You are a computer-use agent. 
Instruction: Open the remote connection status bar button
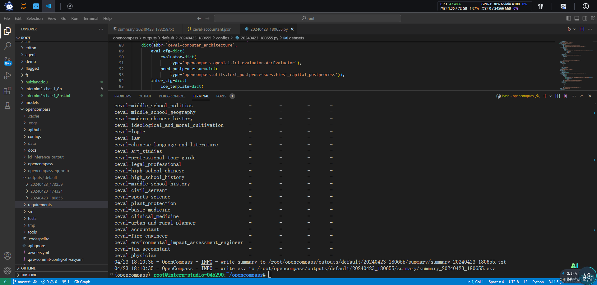click(5, 282)
